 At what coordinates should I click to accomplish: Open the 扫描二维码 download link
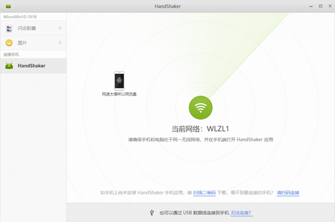click(x=205, y=193)
